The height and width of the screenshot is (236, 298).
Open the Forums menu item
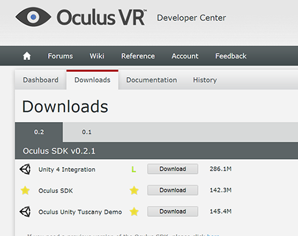(60, 56)
